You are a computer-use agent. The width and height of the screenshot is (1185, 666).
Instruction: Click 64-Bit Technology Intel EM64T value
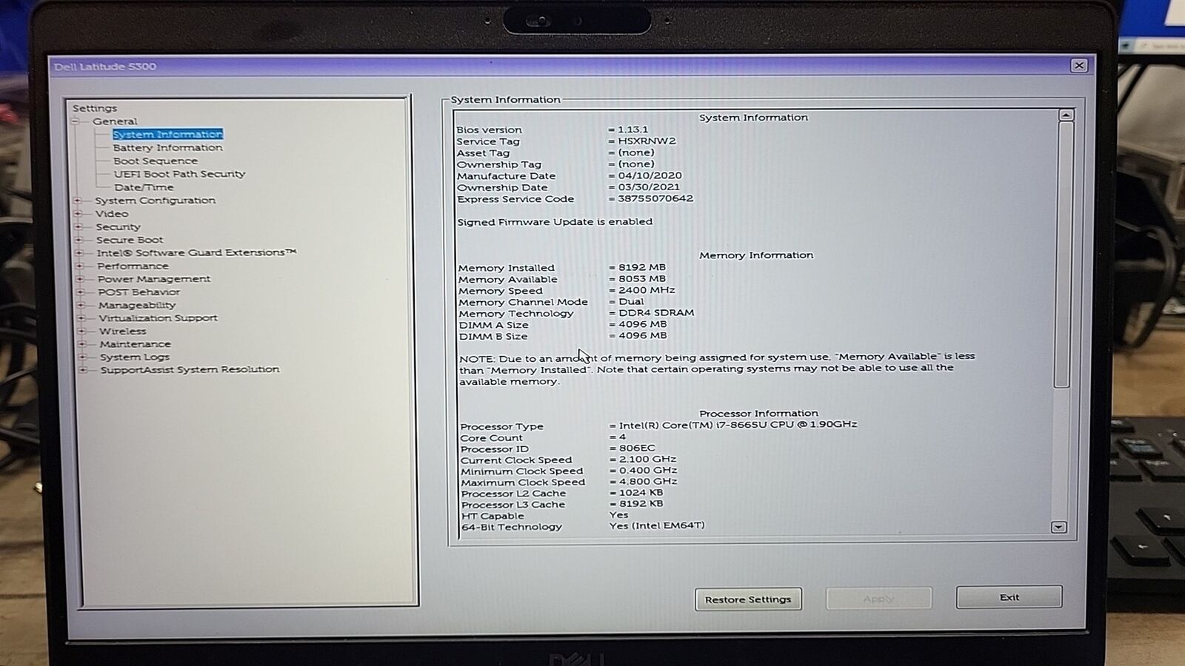[657, 525]
